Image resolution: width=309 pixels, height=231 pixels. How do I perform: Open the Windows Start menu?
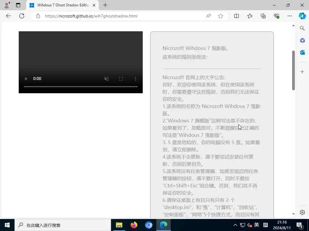point(7,225)
